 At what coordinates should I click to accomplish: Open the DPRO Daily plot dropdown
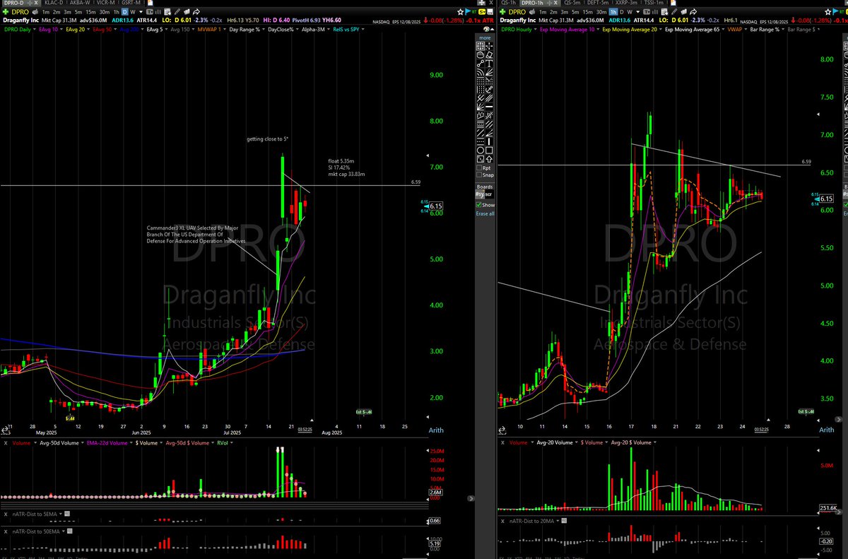(x=34, y=29)
